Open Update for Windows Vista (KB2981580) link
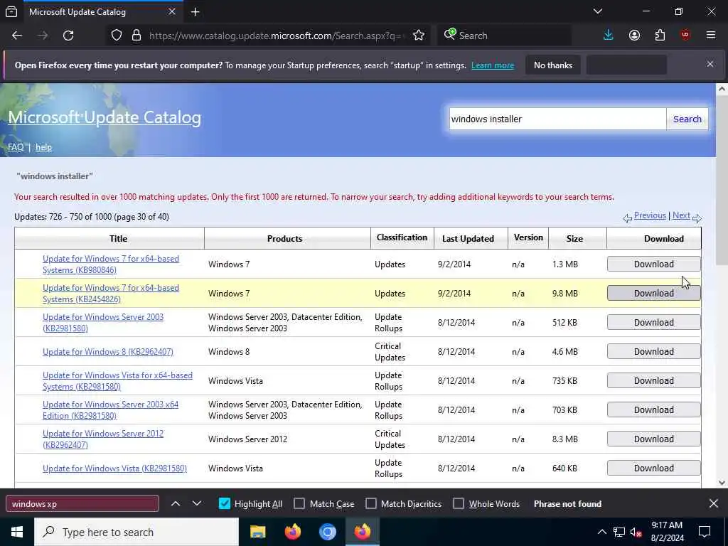This screenshot has height=546, width=728. pyautogui.click(x=114, y=469)
